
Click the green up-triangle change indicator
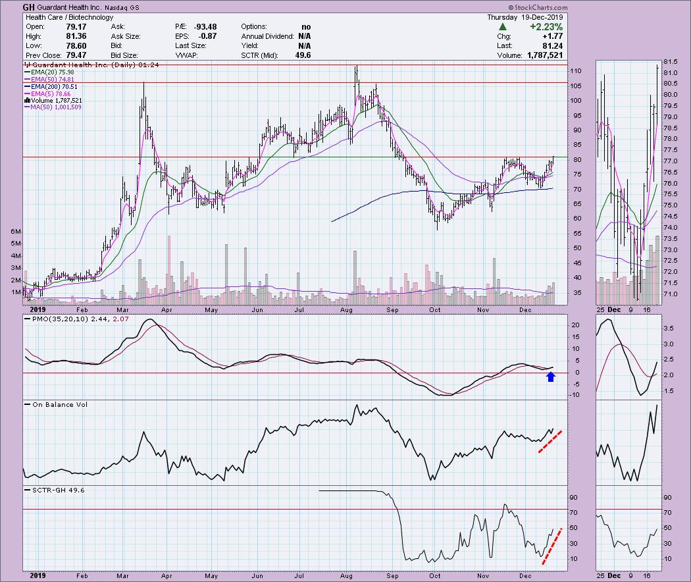[502, 27]
